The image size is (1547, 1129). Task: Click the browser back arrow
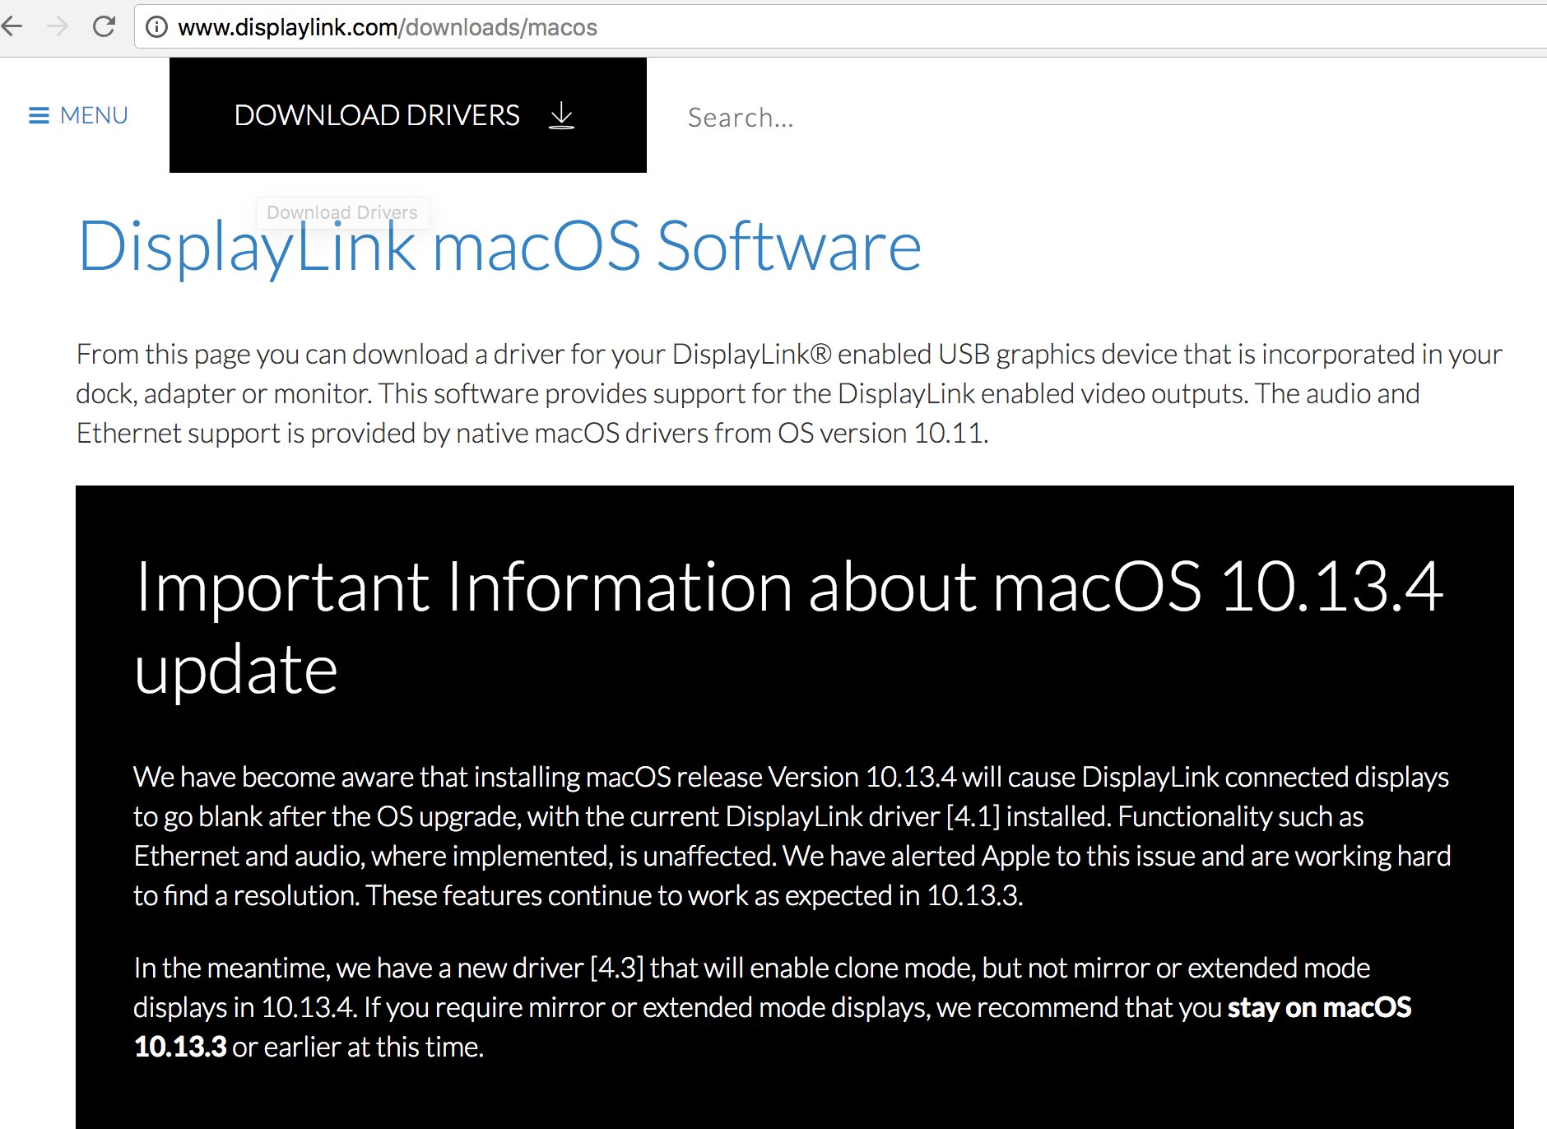(x=12, y=27)
